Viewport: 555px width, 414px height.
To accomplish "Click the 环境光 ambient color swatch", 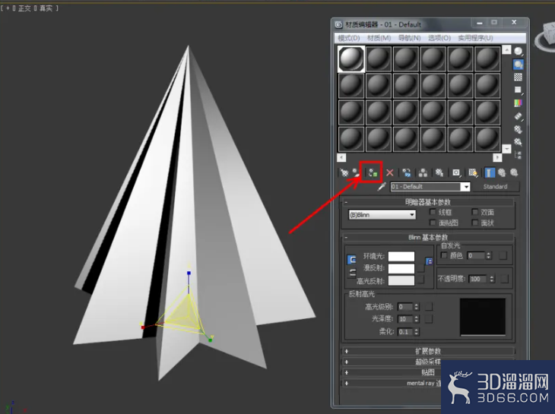I will coord(401,256).
